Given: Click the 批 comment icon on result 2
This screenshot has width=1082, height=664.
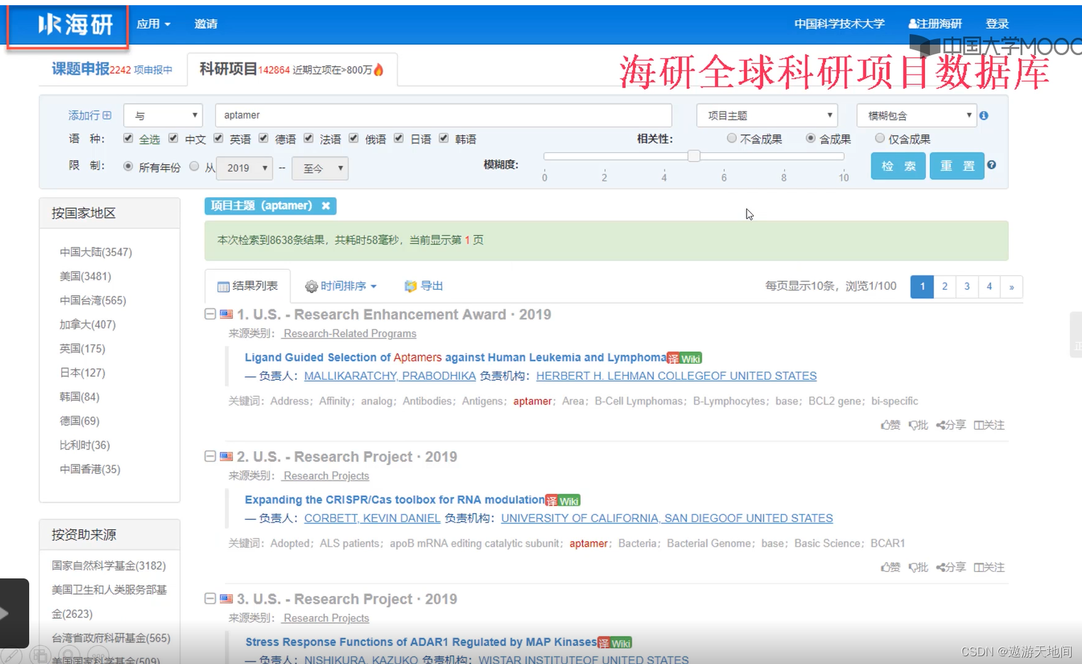Looking at the screenshot, I should [918, 567].
